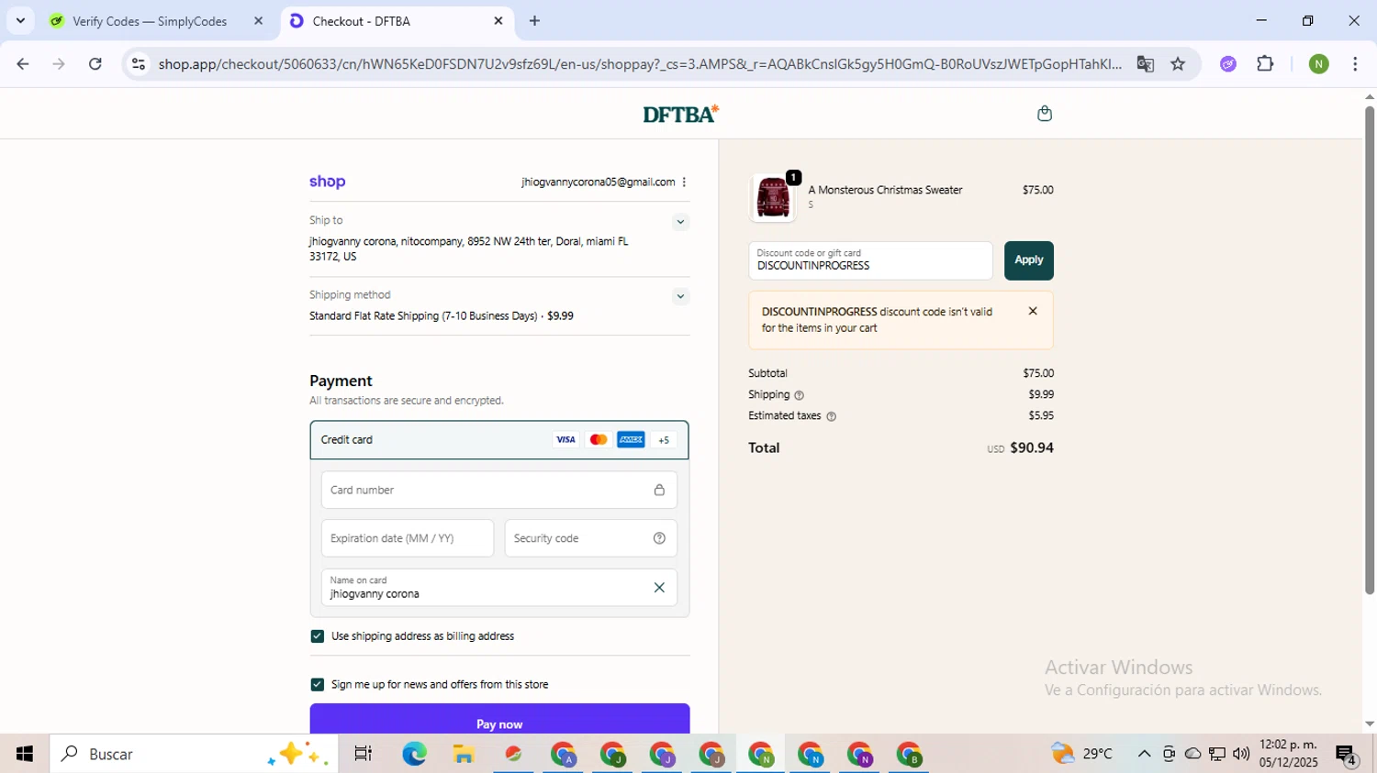
Task: Open the volume control in system tray
Action: pyautogui.click(x=1241, y=754)
